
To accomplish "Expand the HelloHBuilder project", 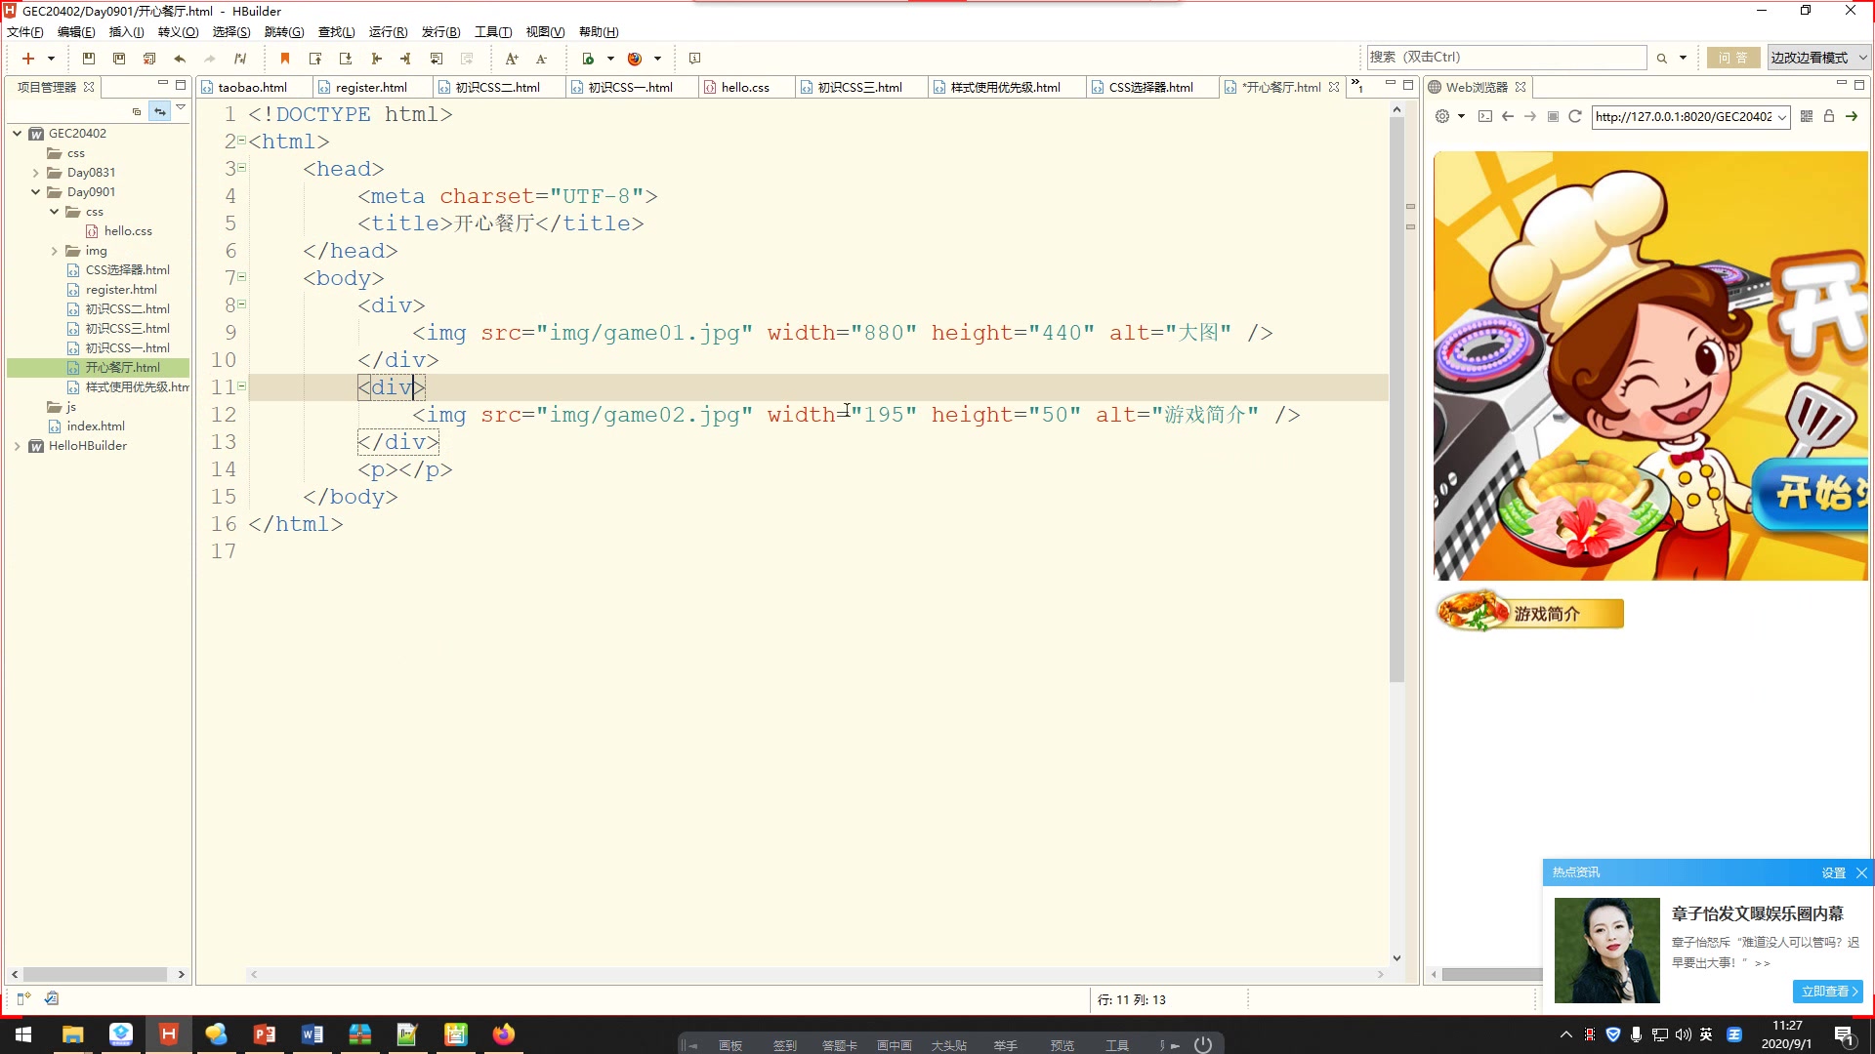I will point(17,446).
